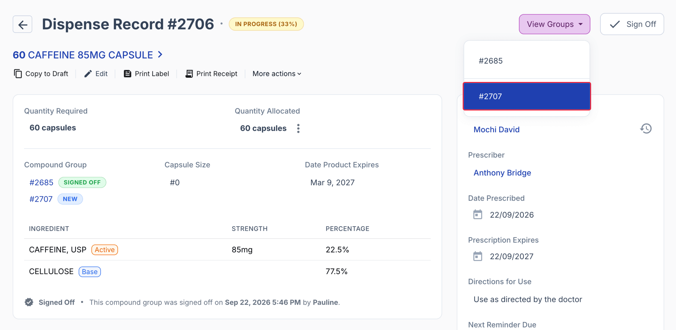Open compound group #2685 link in the card
Viewport: 676px width, 330px height.
click(41, 182)
